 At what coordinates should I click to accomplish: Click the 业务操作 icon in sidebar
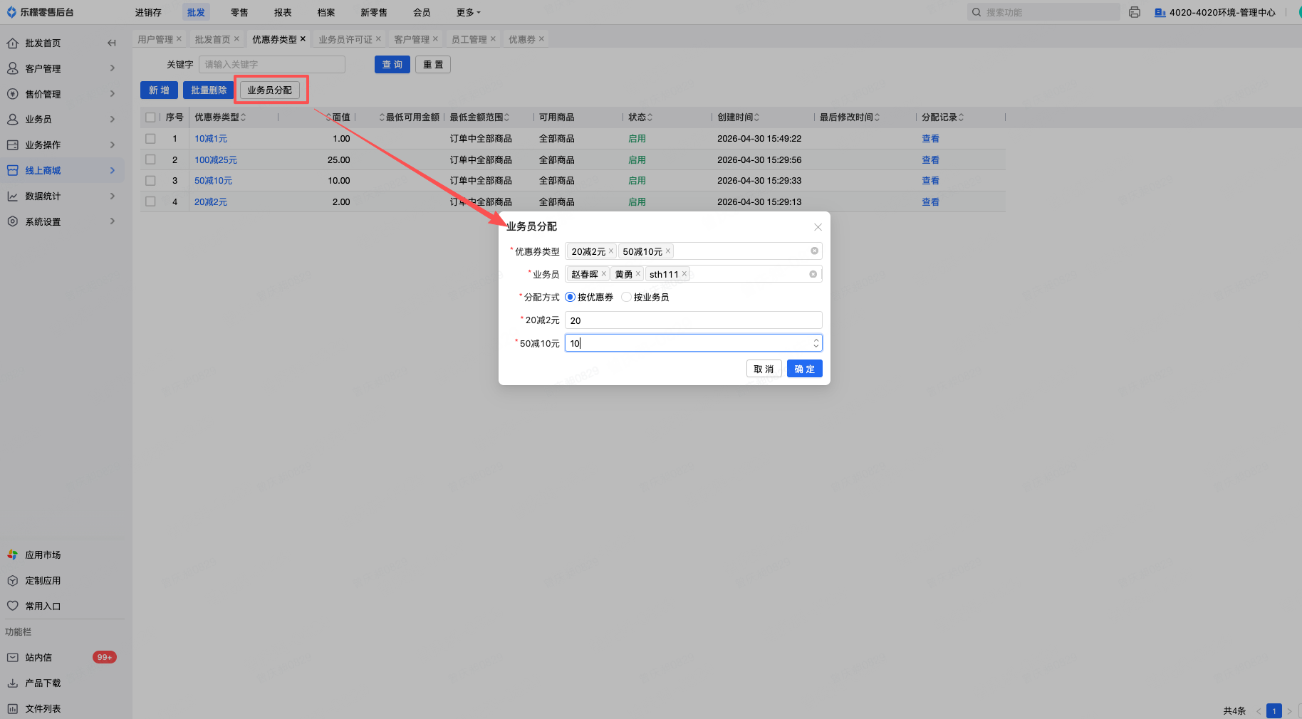pyautogui.click(x=12, y=145)
